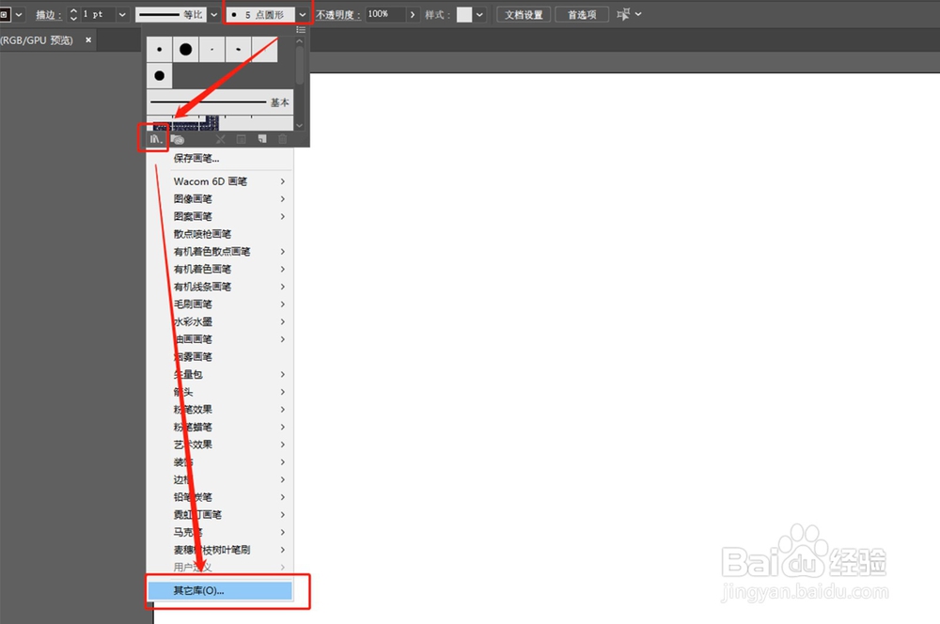This screenshot has width=940, height=624.
Task: Open the 铅笔炭笔 submenu
Action: click(x=220, y=497)
